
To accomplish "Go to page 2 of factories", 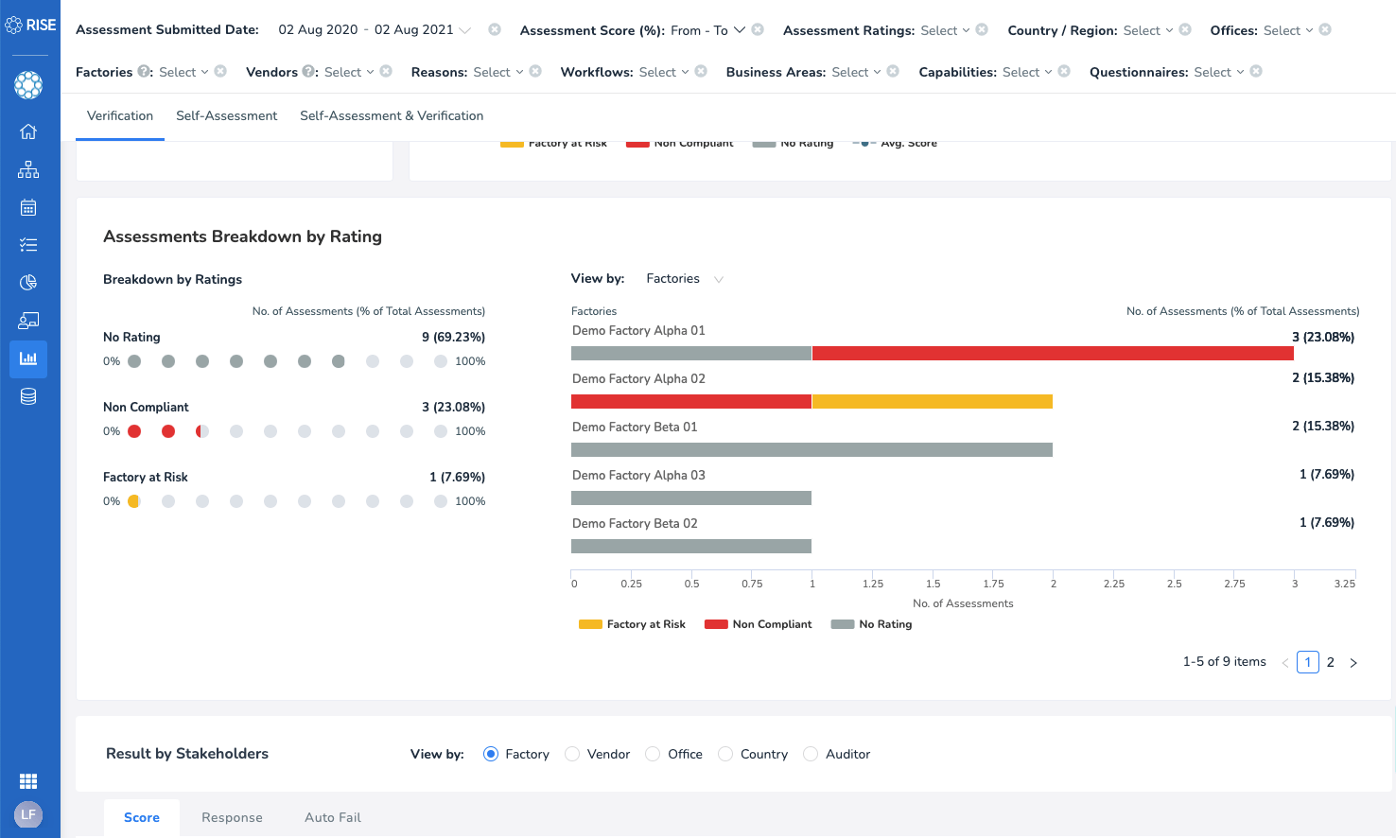I will click(1331, 662).
